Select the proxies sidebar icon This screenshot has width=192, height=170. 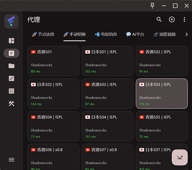pyautogui.click(x=12, y=53)
